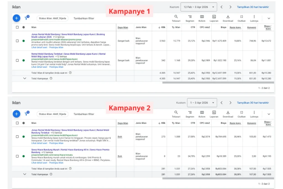Click the horizontal scrollbar under the Kampanye 1 table

point(218,82)
